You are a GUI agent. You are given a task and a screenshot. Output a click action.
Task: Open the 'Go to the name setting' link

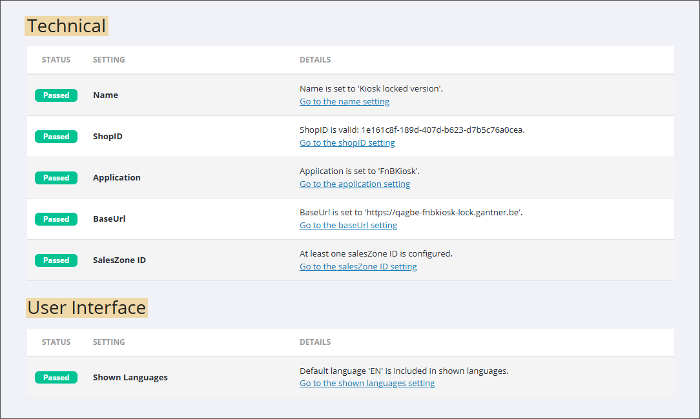point(344,102)
